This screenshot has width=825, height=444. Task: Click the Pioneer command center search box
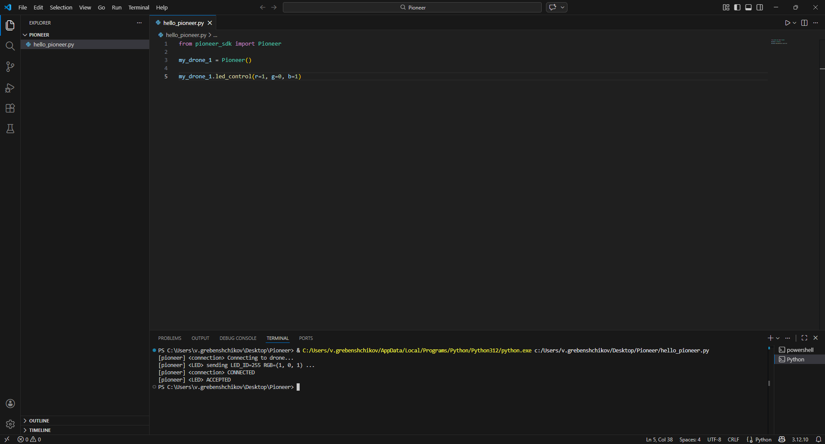click(412, 7)
